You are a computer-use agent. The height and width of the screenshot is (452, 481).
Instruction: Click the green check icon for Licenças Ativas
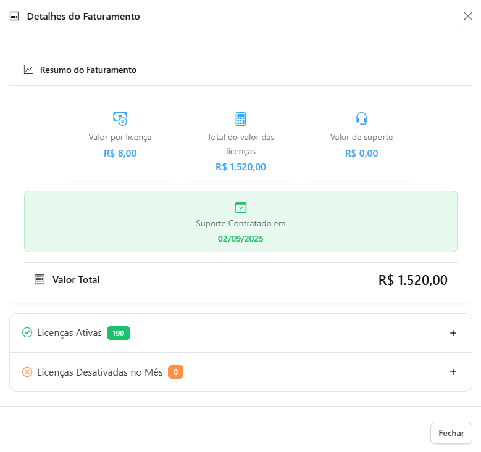(27, 333)
